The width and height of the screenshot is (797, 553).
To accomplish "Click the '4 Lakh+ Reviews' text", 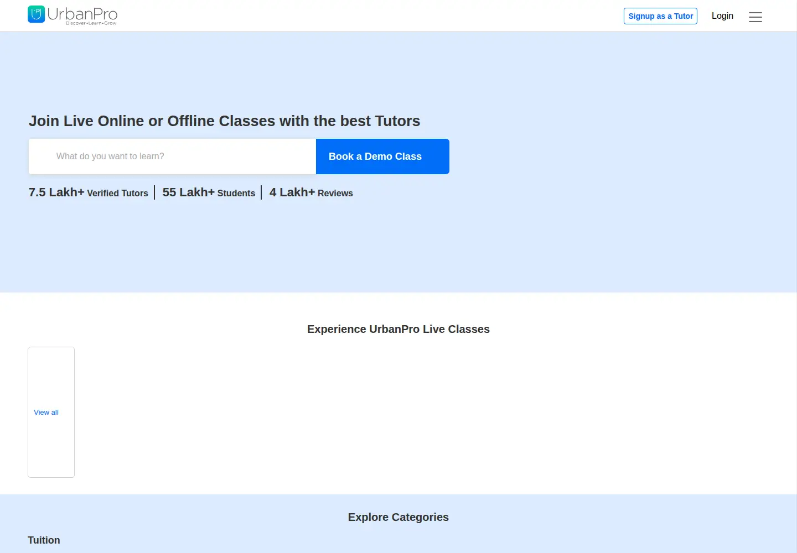I will (x=311, y=192).
